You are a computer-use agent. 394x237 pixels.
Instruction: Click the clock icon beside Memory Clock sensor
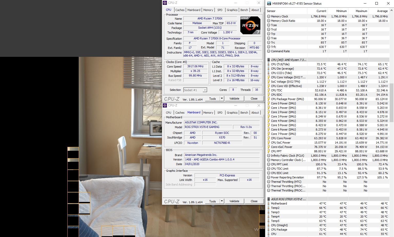[x=269, y=16]
